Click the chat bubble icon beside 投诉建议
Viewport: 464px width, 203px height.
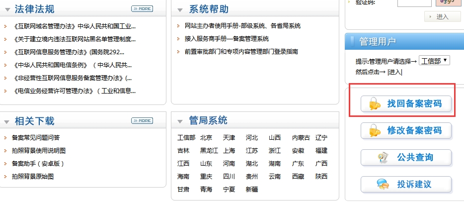pos(383,185)
